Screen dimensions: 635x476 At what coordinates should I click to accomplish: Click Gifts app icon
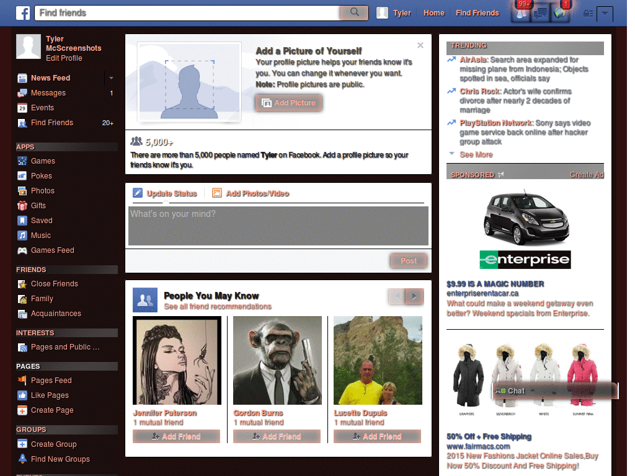point(22,206)
